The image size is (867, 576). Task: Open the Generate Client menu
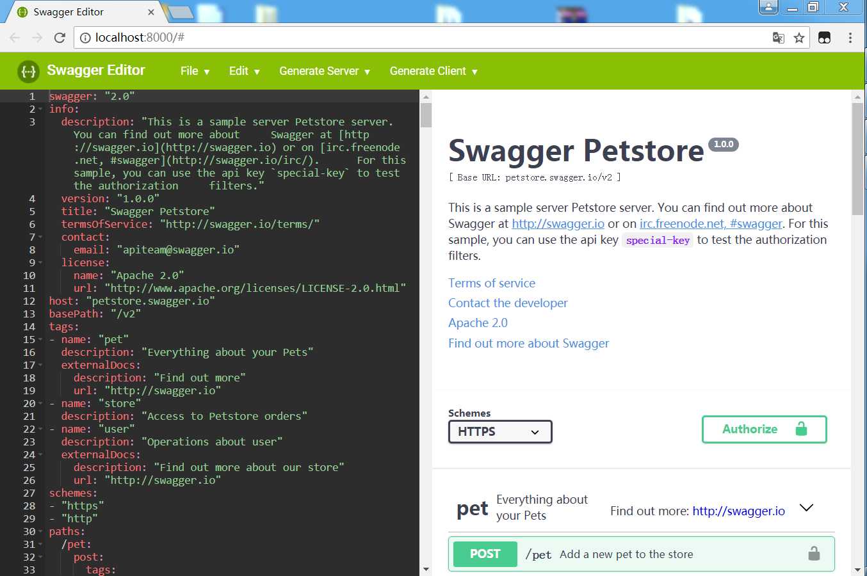434,71
